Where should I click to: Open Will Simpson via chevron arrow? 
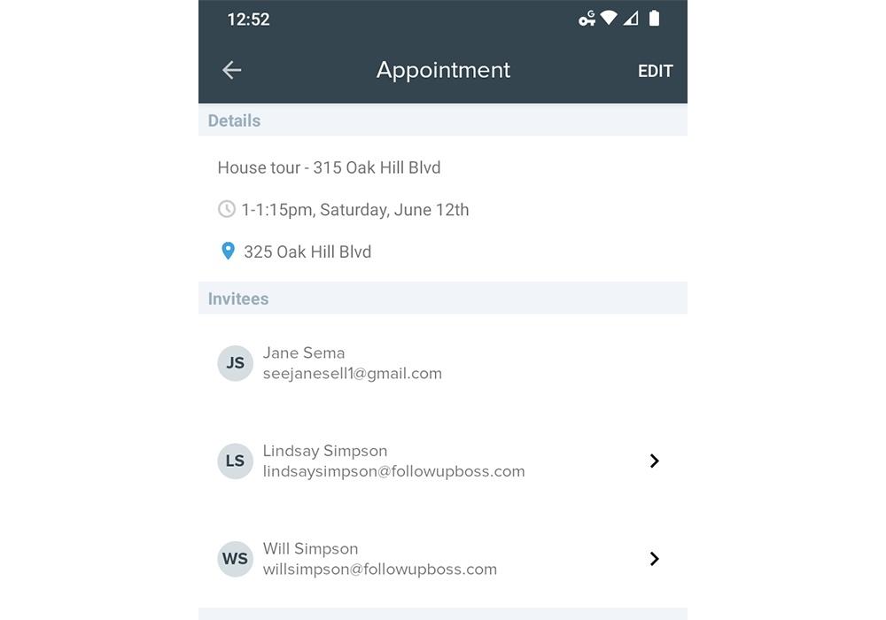tap(655, 559)
